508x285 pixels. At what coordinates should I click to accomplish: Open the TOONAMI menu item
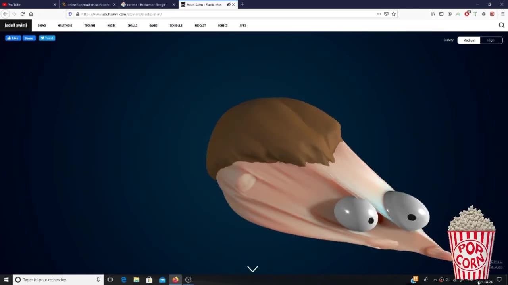(x=90, y=25)
